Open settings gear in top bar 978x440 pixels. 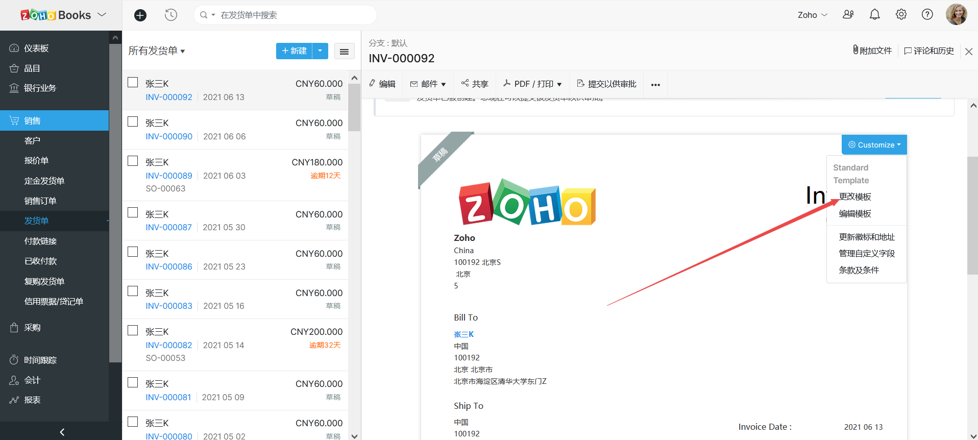tap(901, 15)
